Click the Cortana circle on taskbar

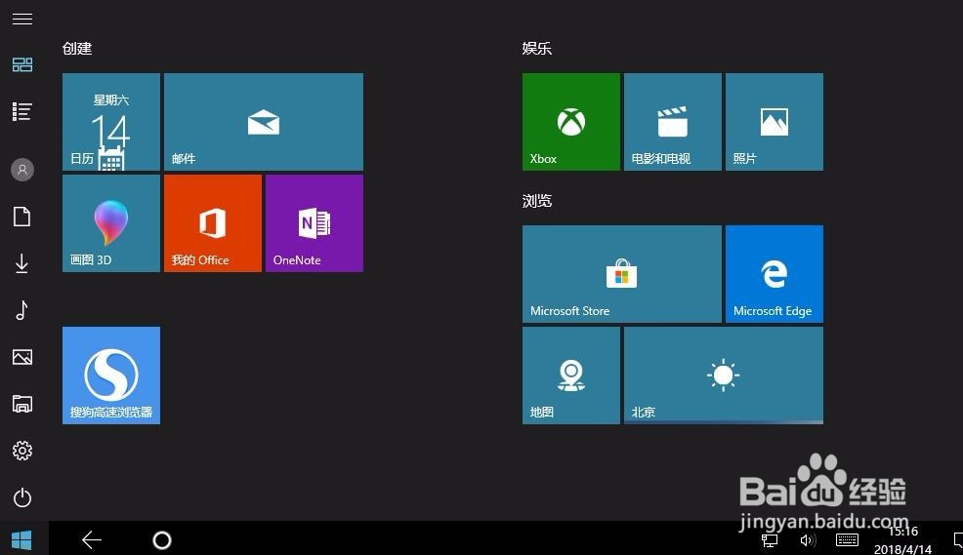click(x=162, y=539)
